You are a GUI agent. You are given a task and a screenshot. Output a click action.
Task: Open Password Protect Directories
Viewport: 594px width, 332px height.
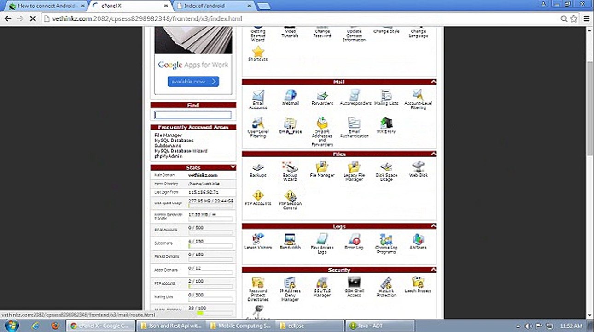(258, 289)
